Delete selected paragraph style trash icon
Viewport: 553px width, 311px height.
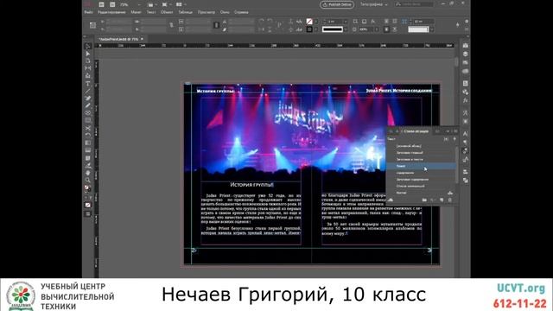click(x=450, y=200)
